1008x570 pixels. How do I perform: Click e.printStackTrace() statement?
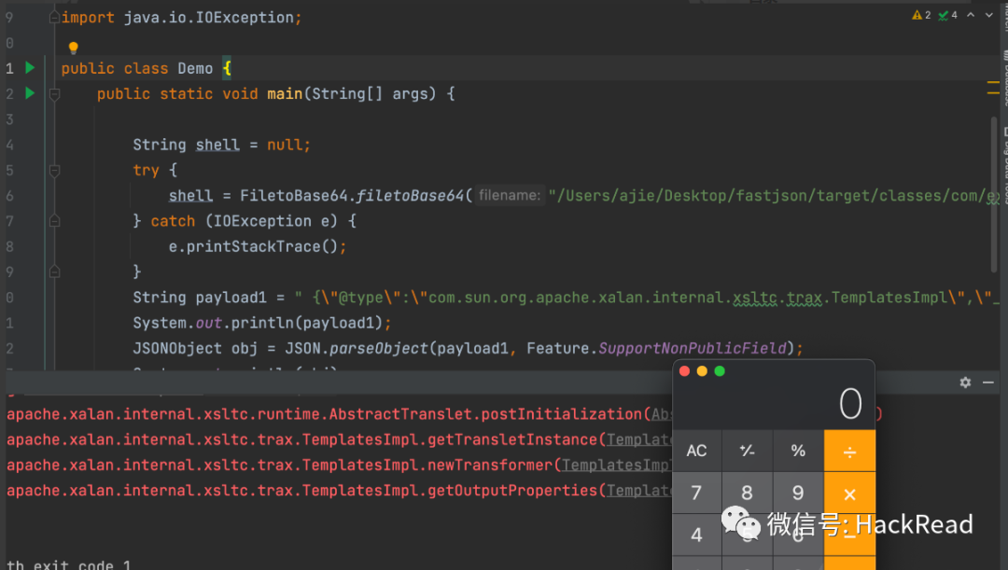[x=258, y=247]
